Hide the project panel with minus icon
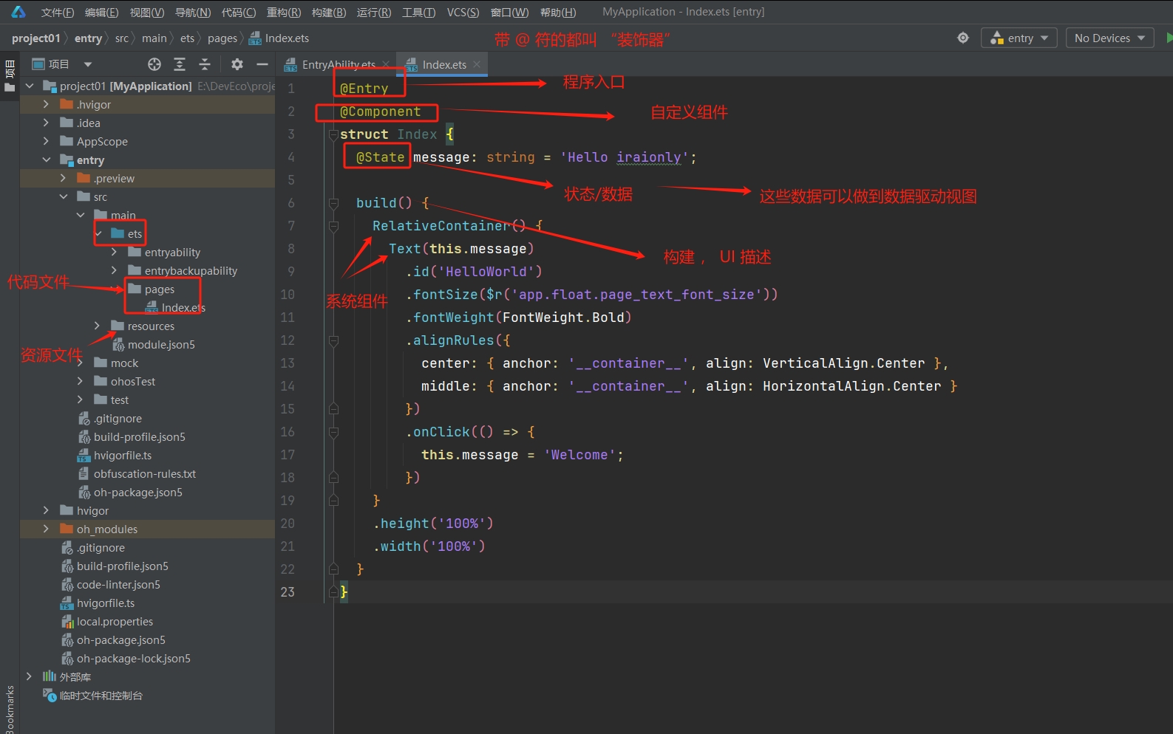This screenshot has width=1173, height=734. coord(262,64)
